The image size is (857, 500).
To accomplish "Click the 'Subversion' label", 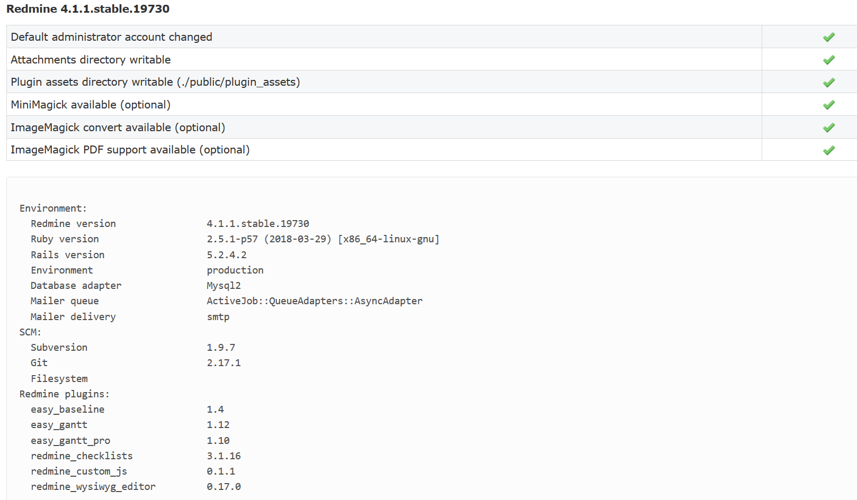I will [x=59, y=348].
